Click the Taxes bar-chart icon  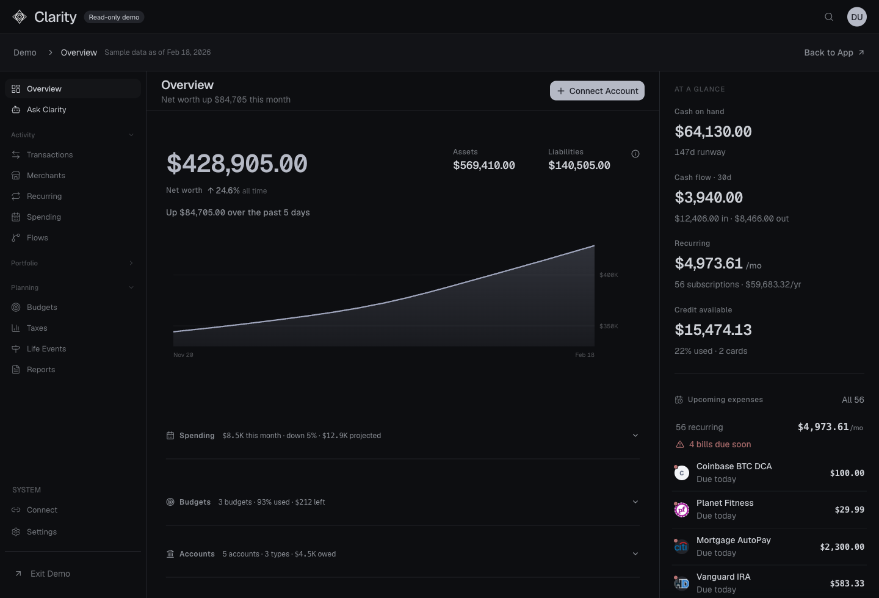(16, 328)
